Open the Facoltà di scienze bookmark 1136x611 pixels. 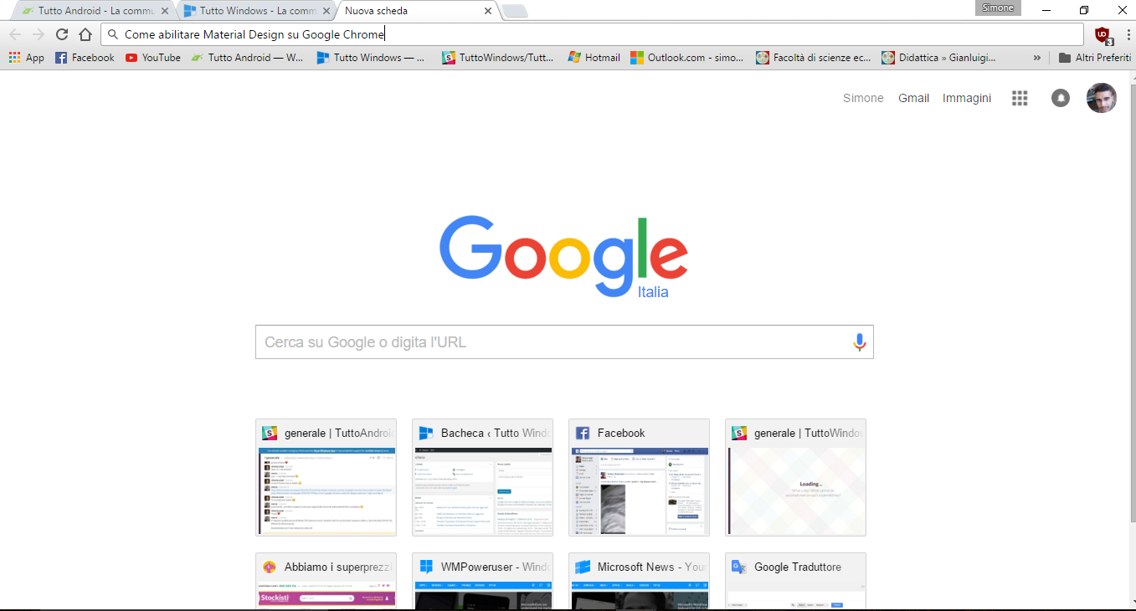pos(814,58)
